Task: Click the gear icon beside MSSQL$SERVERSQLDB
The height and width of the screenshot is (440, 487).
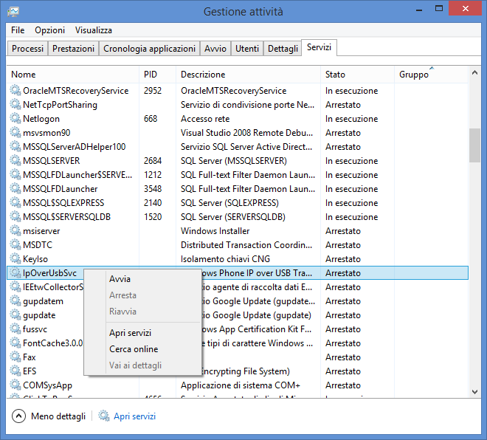Action: [15, 216]
